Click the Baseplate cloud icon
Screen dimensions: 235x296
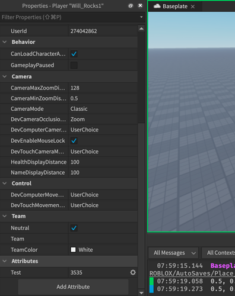click(x=157, y=6)
